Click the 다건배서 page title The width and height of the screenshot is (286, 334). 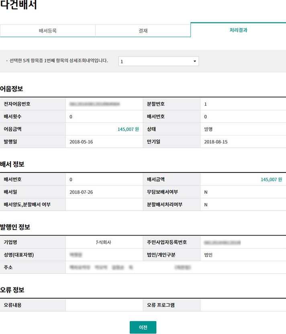click(x=18, y=6)
